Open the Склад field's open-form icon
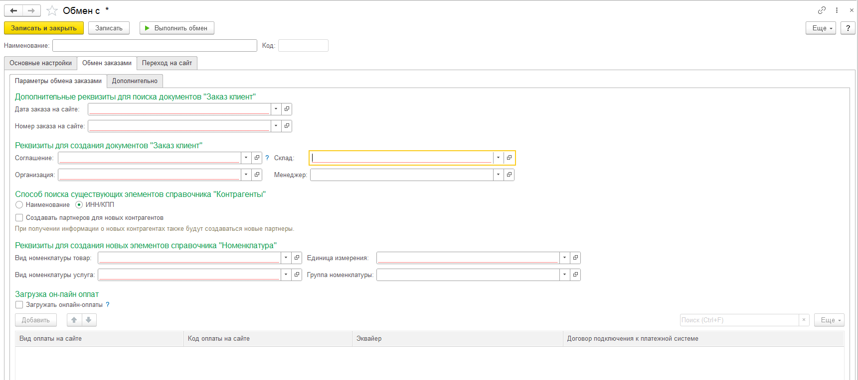 click(509, 158)
